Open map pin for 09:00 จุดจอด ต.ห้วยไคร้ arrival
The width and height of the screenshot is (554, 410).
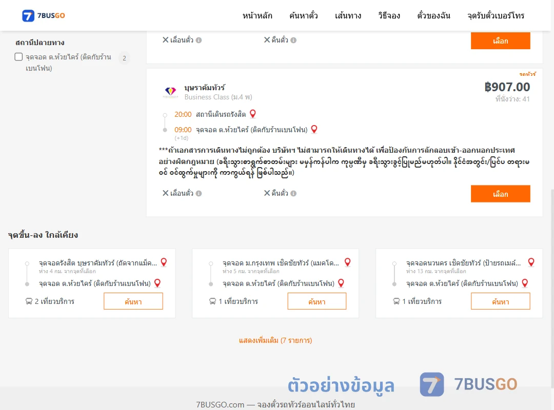(314, 129)
